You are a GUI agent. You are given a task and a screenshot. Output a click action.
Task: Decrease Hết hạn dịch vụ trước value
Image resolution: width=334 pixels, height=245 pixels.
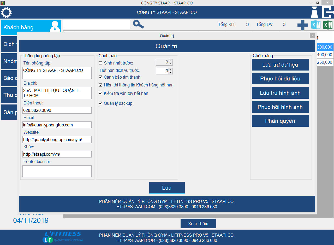170,73
